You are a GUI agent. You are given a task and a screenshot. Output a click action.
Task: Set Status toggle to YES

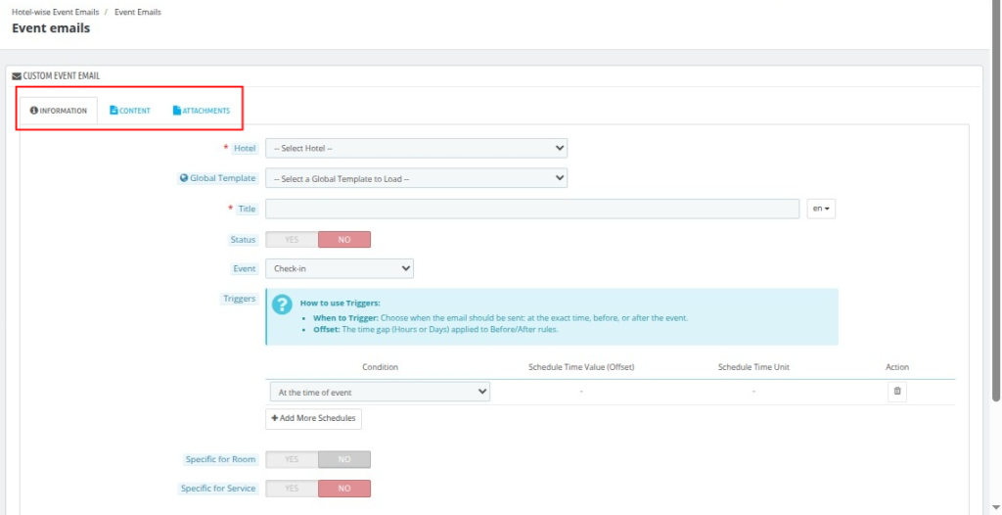coord(292,240)
